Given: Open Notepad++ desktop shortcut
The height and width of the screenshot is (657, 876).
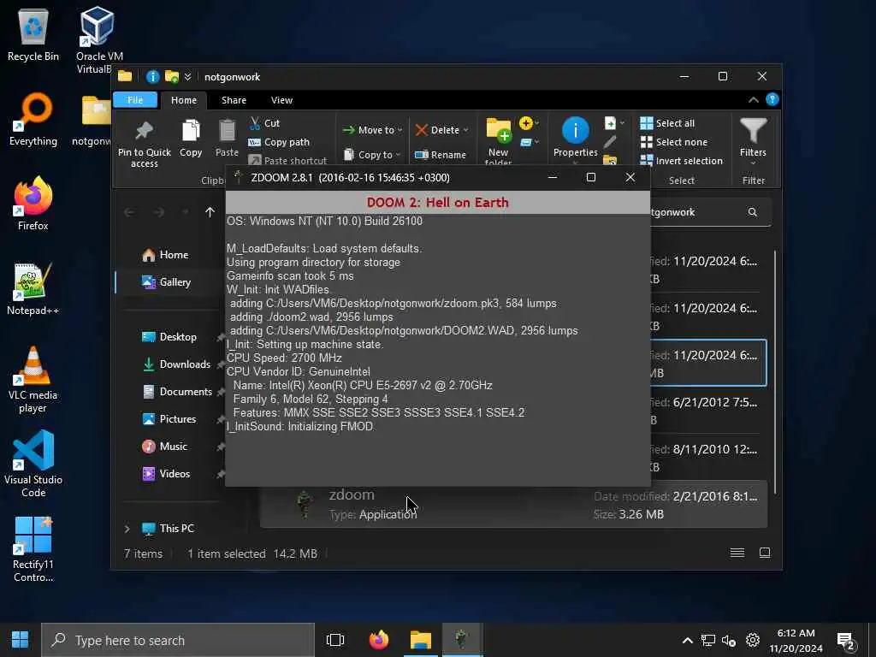Looking at the screenshot, I should point(33,289).
